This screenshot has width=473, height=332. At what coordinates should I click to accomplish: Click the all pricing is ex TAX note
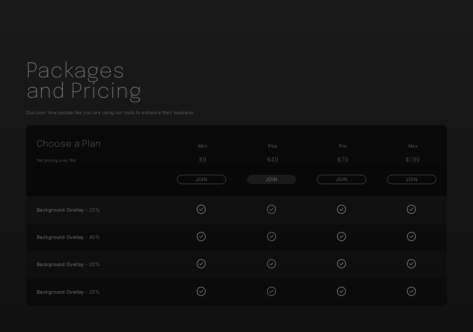(56, 160)
